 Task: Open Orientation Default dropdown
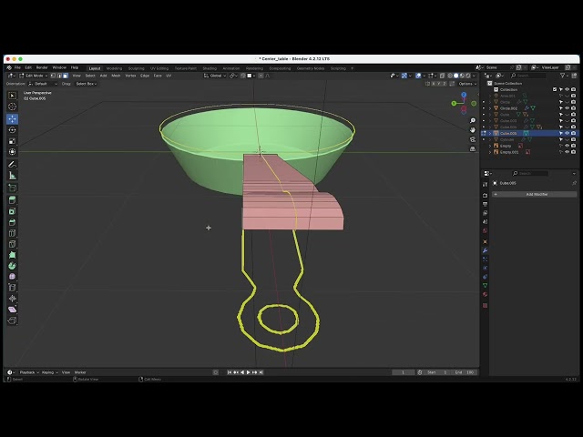(x=43, y=84)
